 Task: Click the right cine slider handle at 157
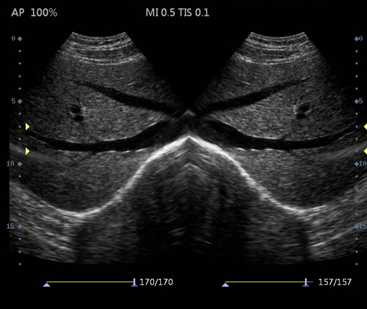[306, 283]
